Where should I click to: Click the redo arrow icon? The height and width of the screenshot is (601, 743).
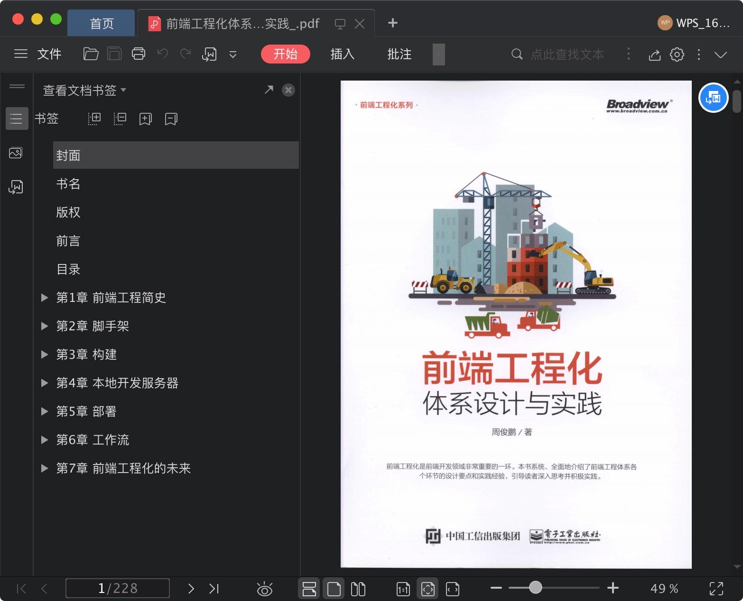186,54
